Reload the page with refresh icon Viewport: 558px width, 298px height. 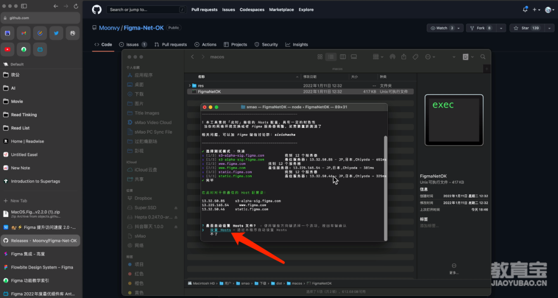pos(76,6)
